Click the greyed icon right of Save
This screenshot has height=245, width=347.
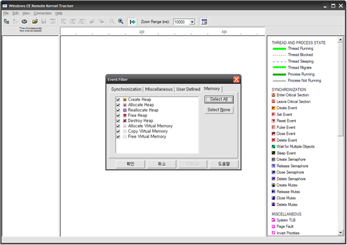(53, 21)
